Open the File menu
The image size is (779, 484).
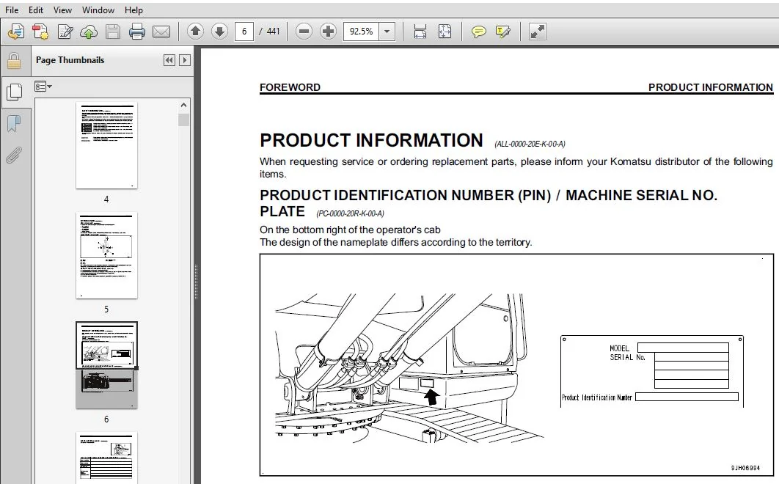click(12, 10)
